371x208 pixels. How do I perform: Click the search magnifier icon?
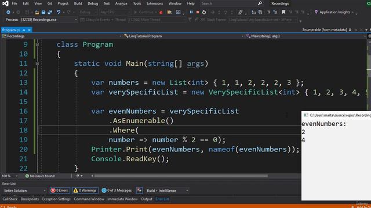[260, 3]
